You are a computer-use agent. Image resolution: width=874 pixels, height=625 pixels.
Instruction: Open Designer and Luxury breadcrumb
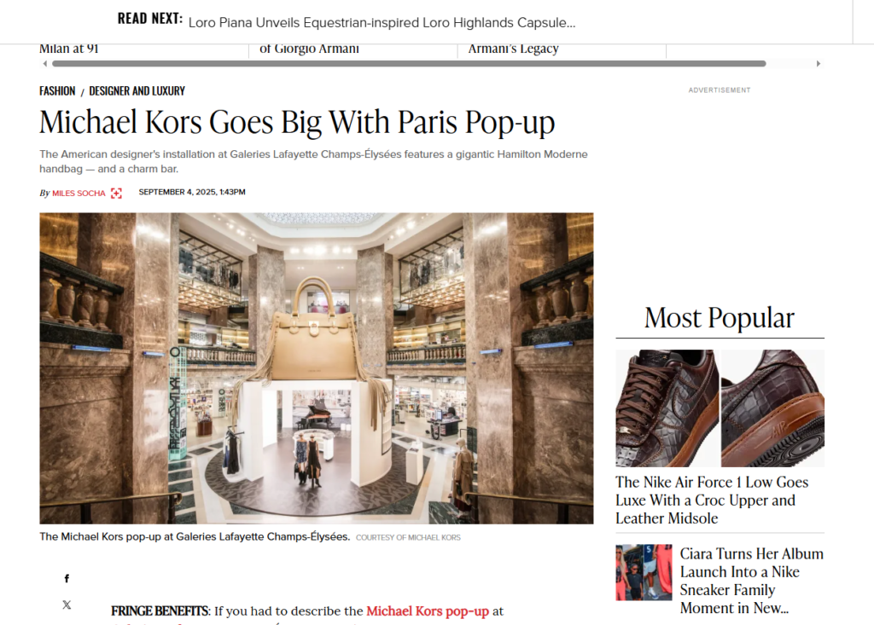pos(137,90)
